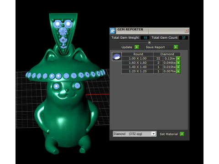Image resolution: width=219 pixels, height=164 pixels.
Task: Click the 0.007tw weight cell
Action: (170, 71)
